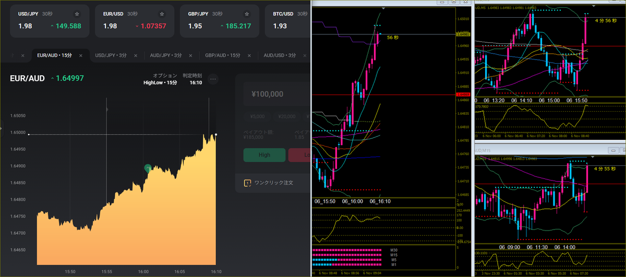The width and height of the screenshot is (626, 277).
Task: Click the M30 label in the M1 indicator panel
Action: (x=393, y=250)
